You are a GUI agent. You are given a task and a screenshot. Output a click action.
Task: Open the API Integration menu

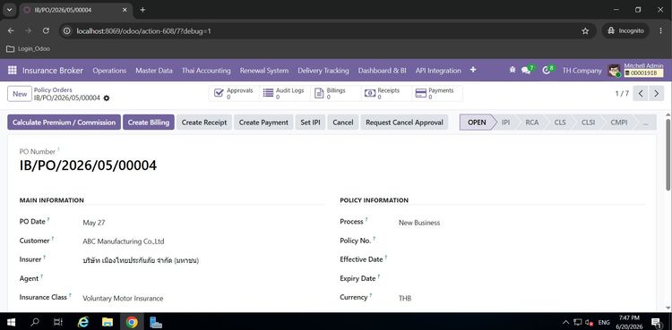[x=438, y=70]
